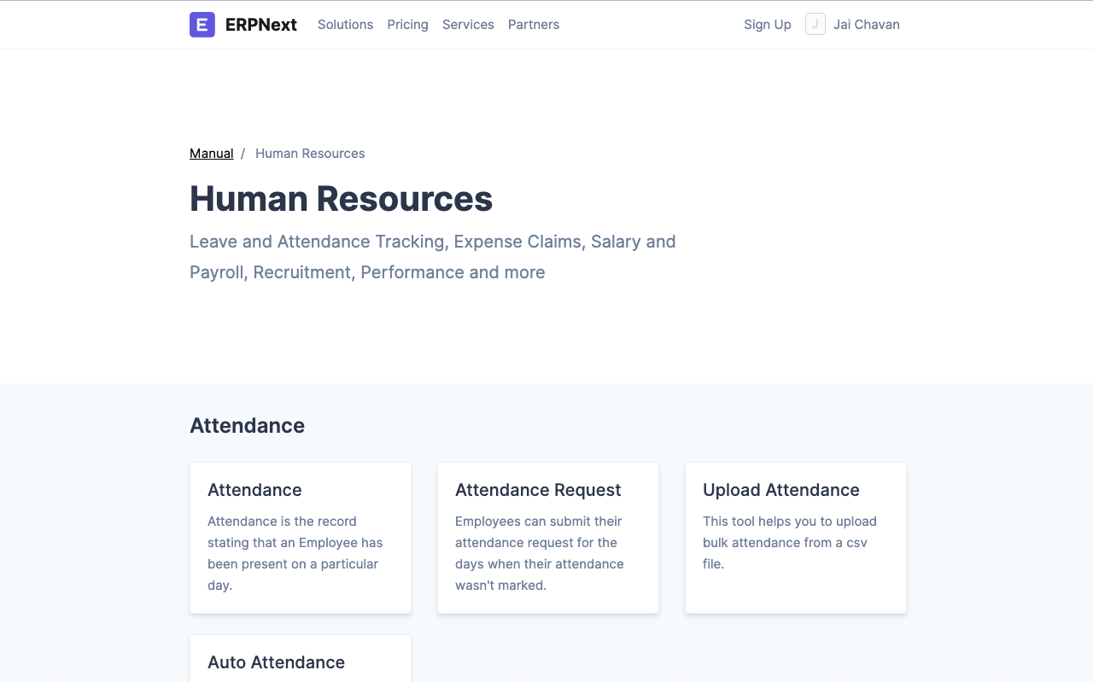Screen dimensions: 1093x682
Task: Click the page subtitle about Leave and Attendance
Action: tap(432, 256)
